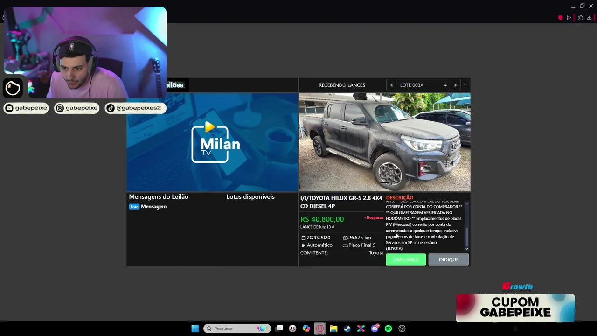Click the browser send flow arrow icon
597x336 pixels.
tap(569, 18)
